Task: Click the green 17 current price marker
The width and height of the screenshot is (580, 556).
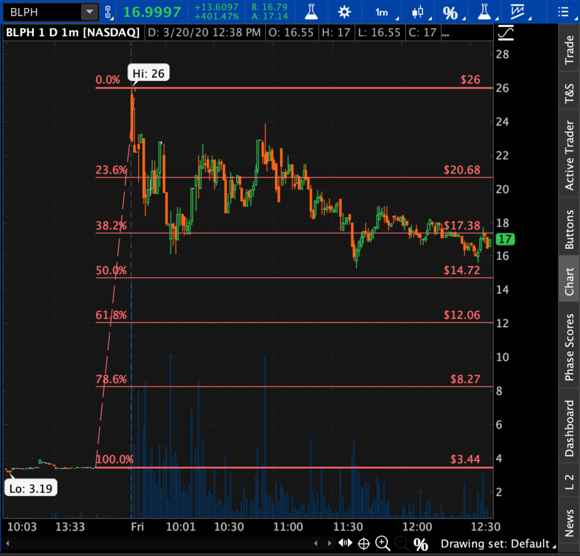Action: pyautogui.click(x=505, y=239)
